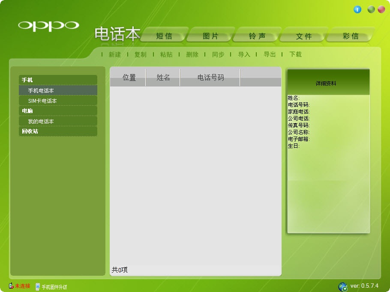This screenshot has width=390, height=292.
Task: Sort contacts by the 姓名 column header
Action: click(163, 77)
